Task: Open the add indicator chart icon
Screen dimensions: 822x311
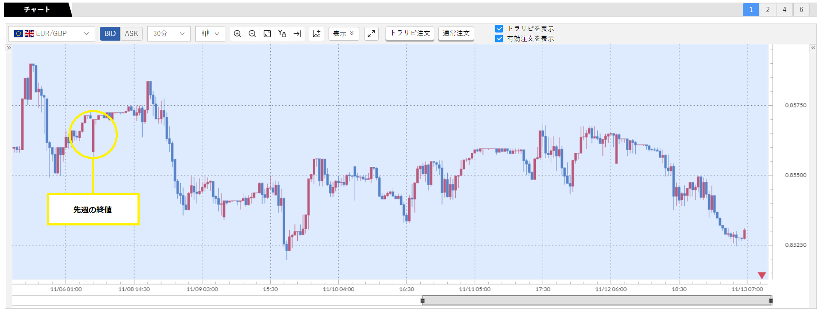Action: 317,33
